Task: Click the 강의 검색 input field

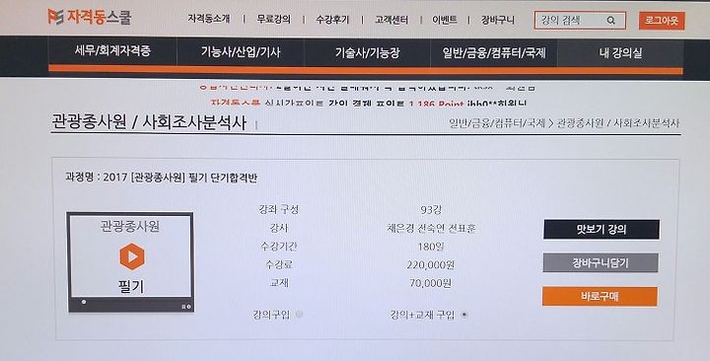Action: pyautogui.click(x=580, y=21)
